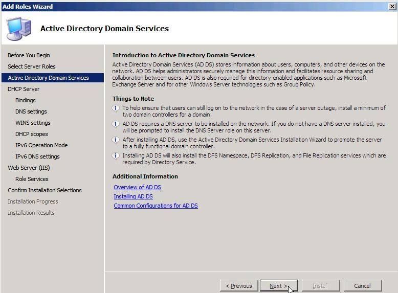Select the Web Server (IIS) step
398x293 pixels.
click(29, 168)
